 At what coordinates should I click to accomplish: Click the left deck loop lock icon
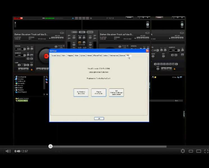click(x=32, y=69)
